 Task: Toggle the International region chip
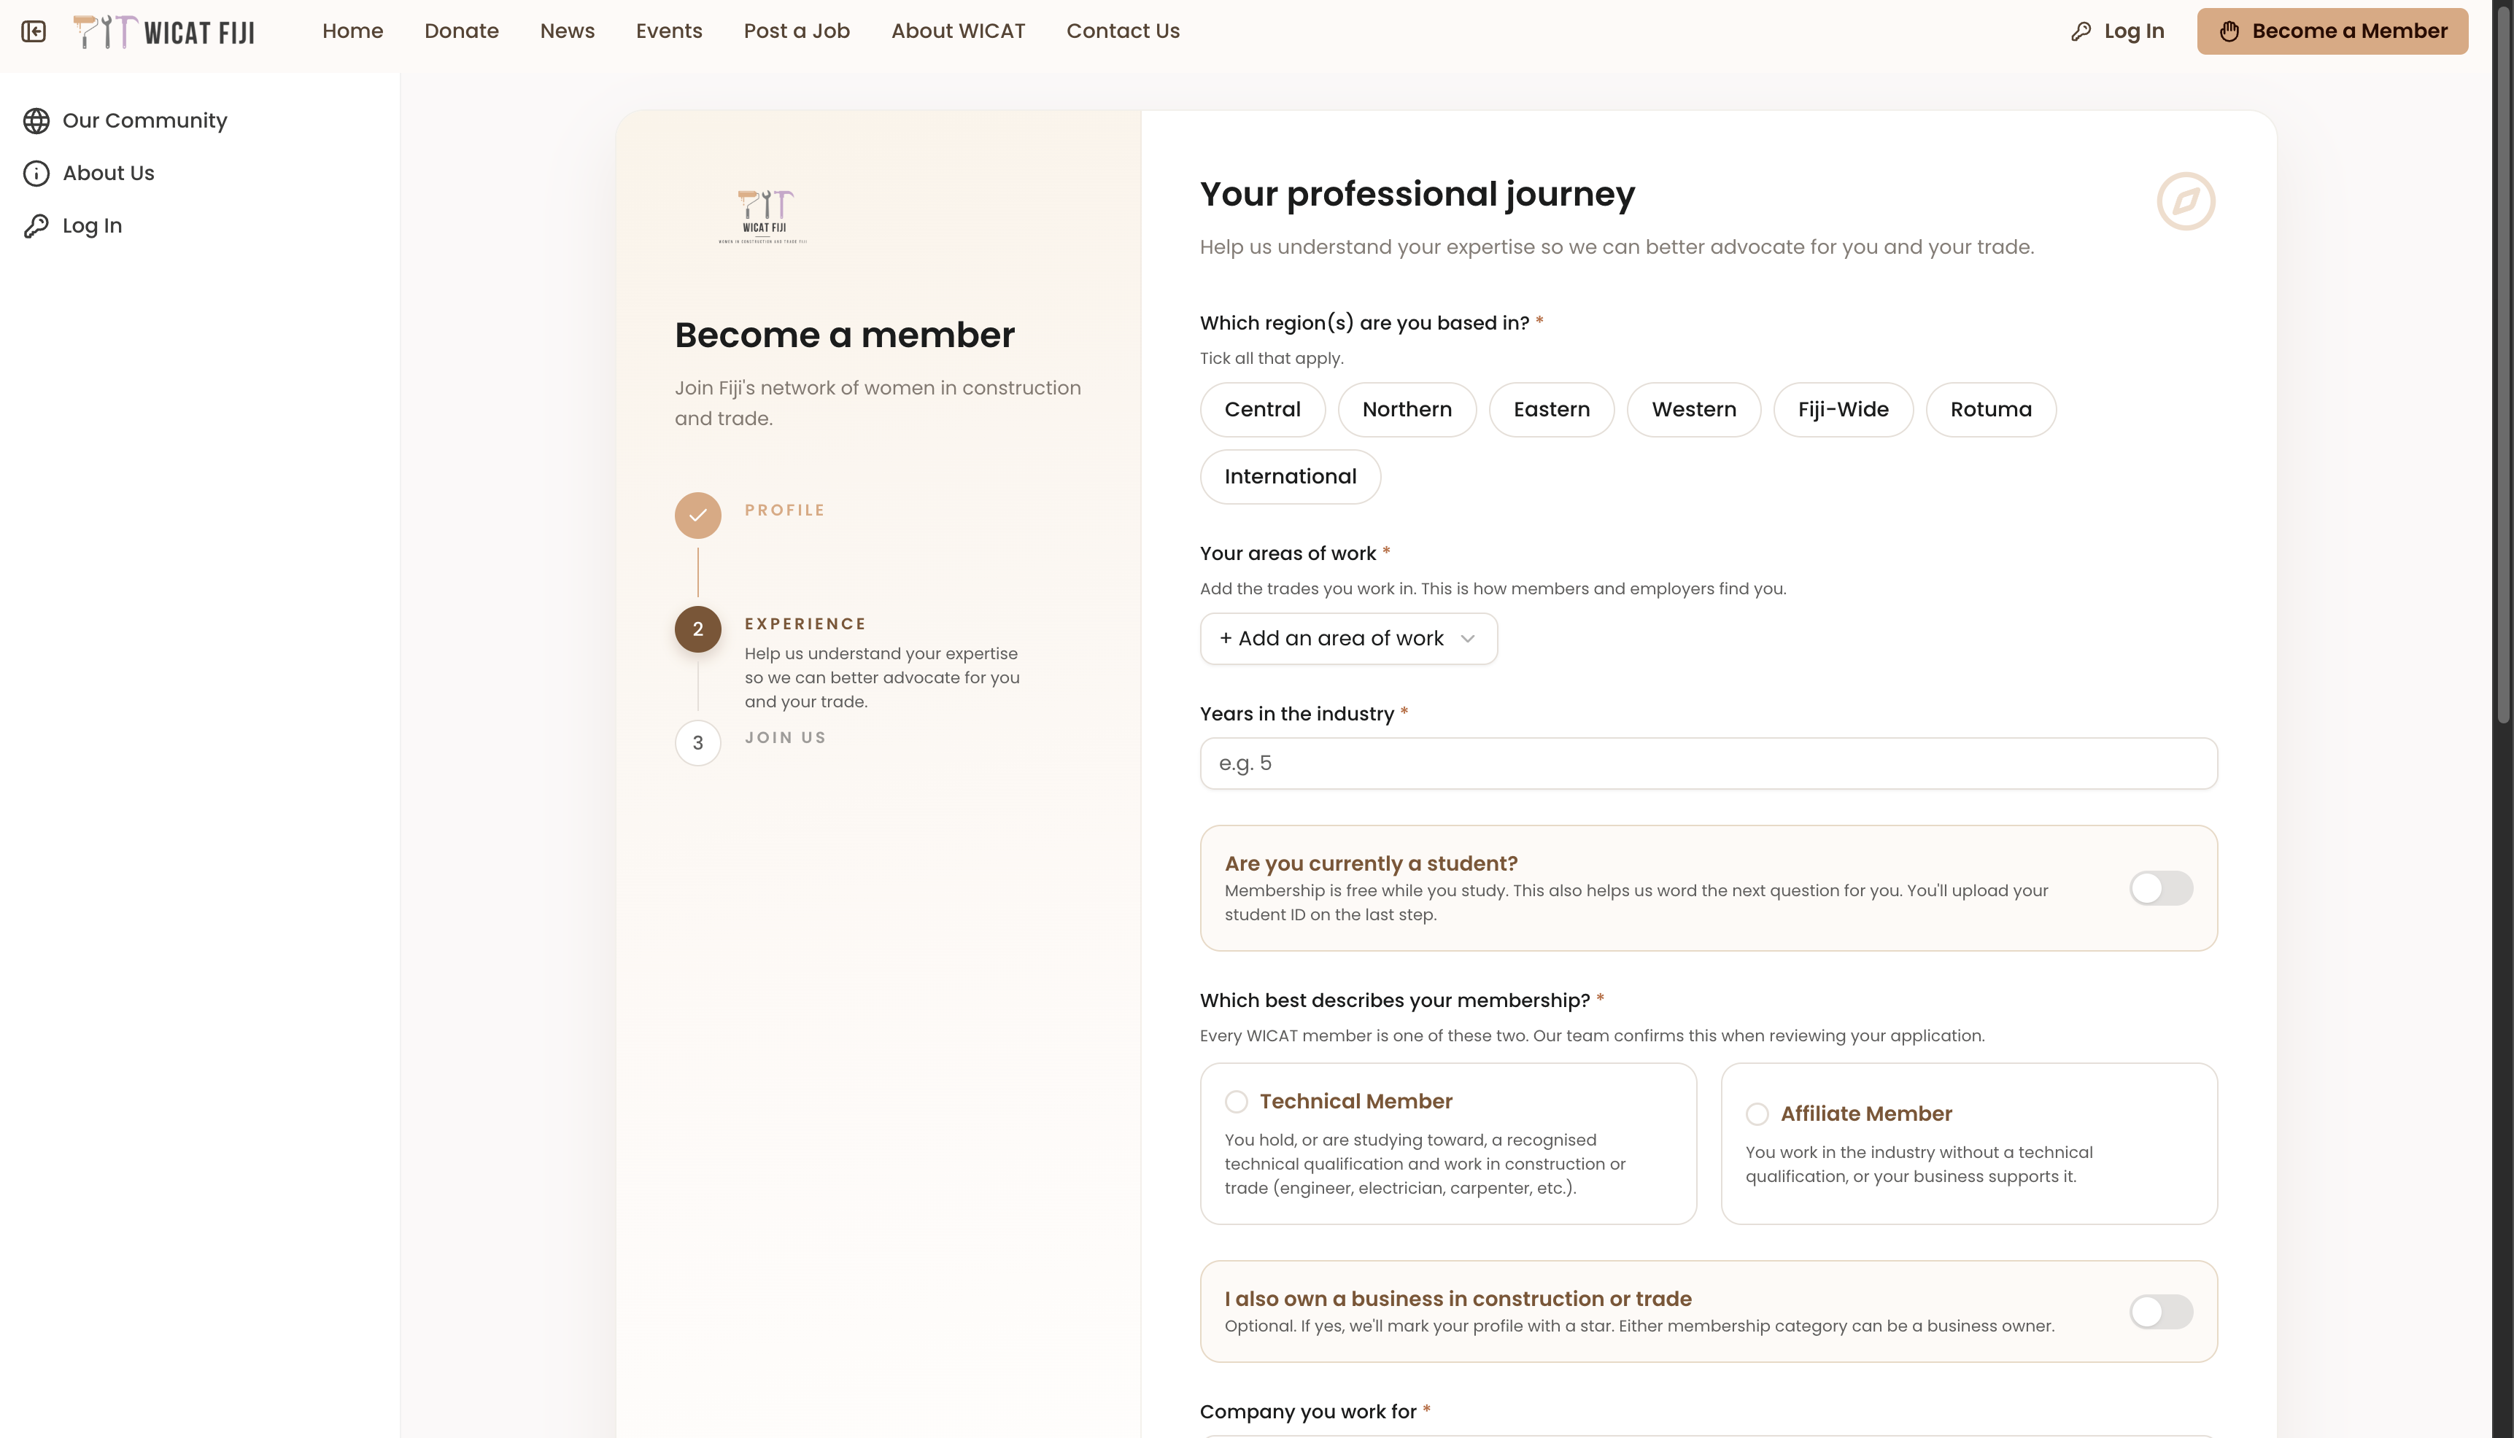click(x=1290, y=477)
